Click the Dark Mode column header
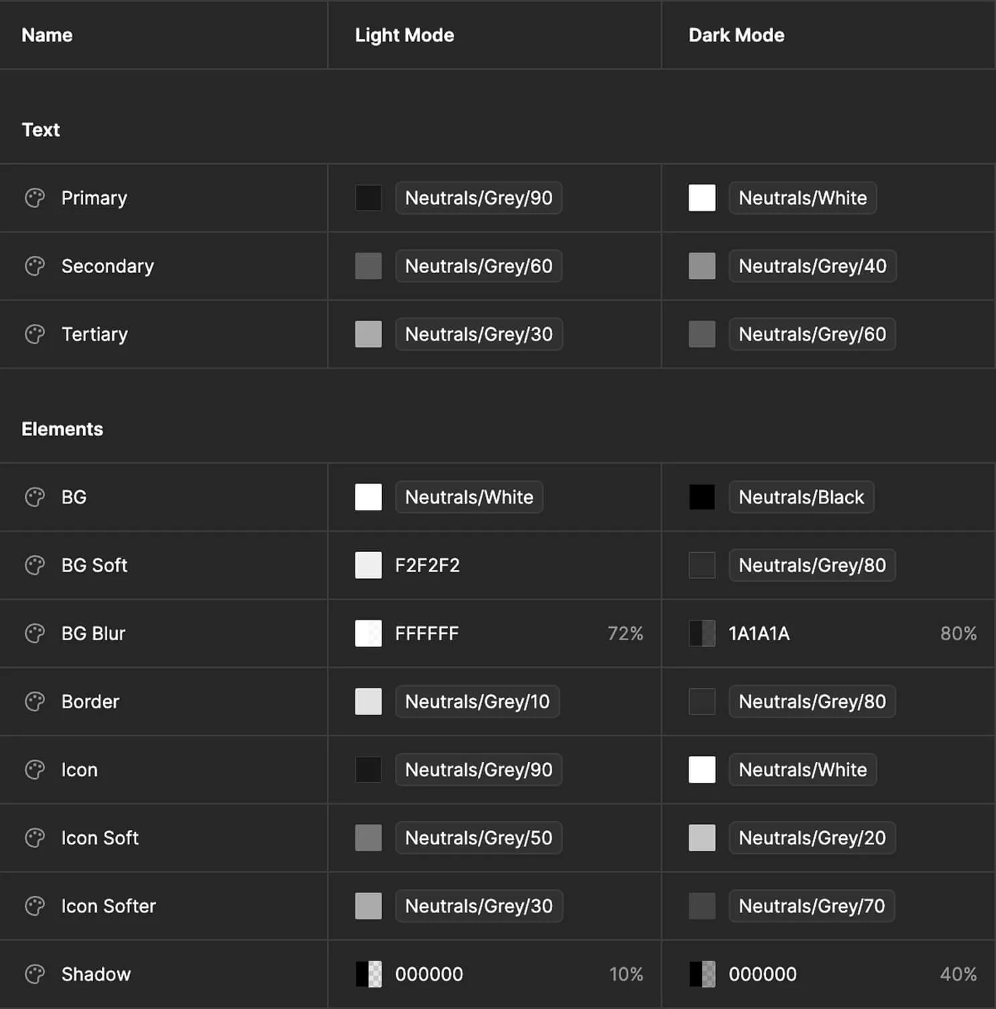 coord(735,35)
